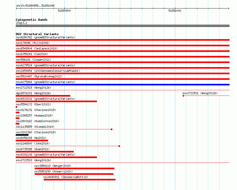Screen dimensions: 237x190
Task: Select nsv3176131 (Chaisson2019) label
Action: (x=36, y=110)
